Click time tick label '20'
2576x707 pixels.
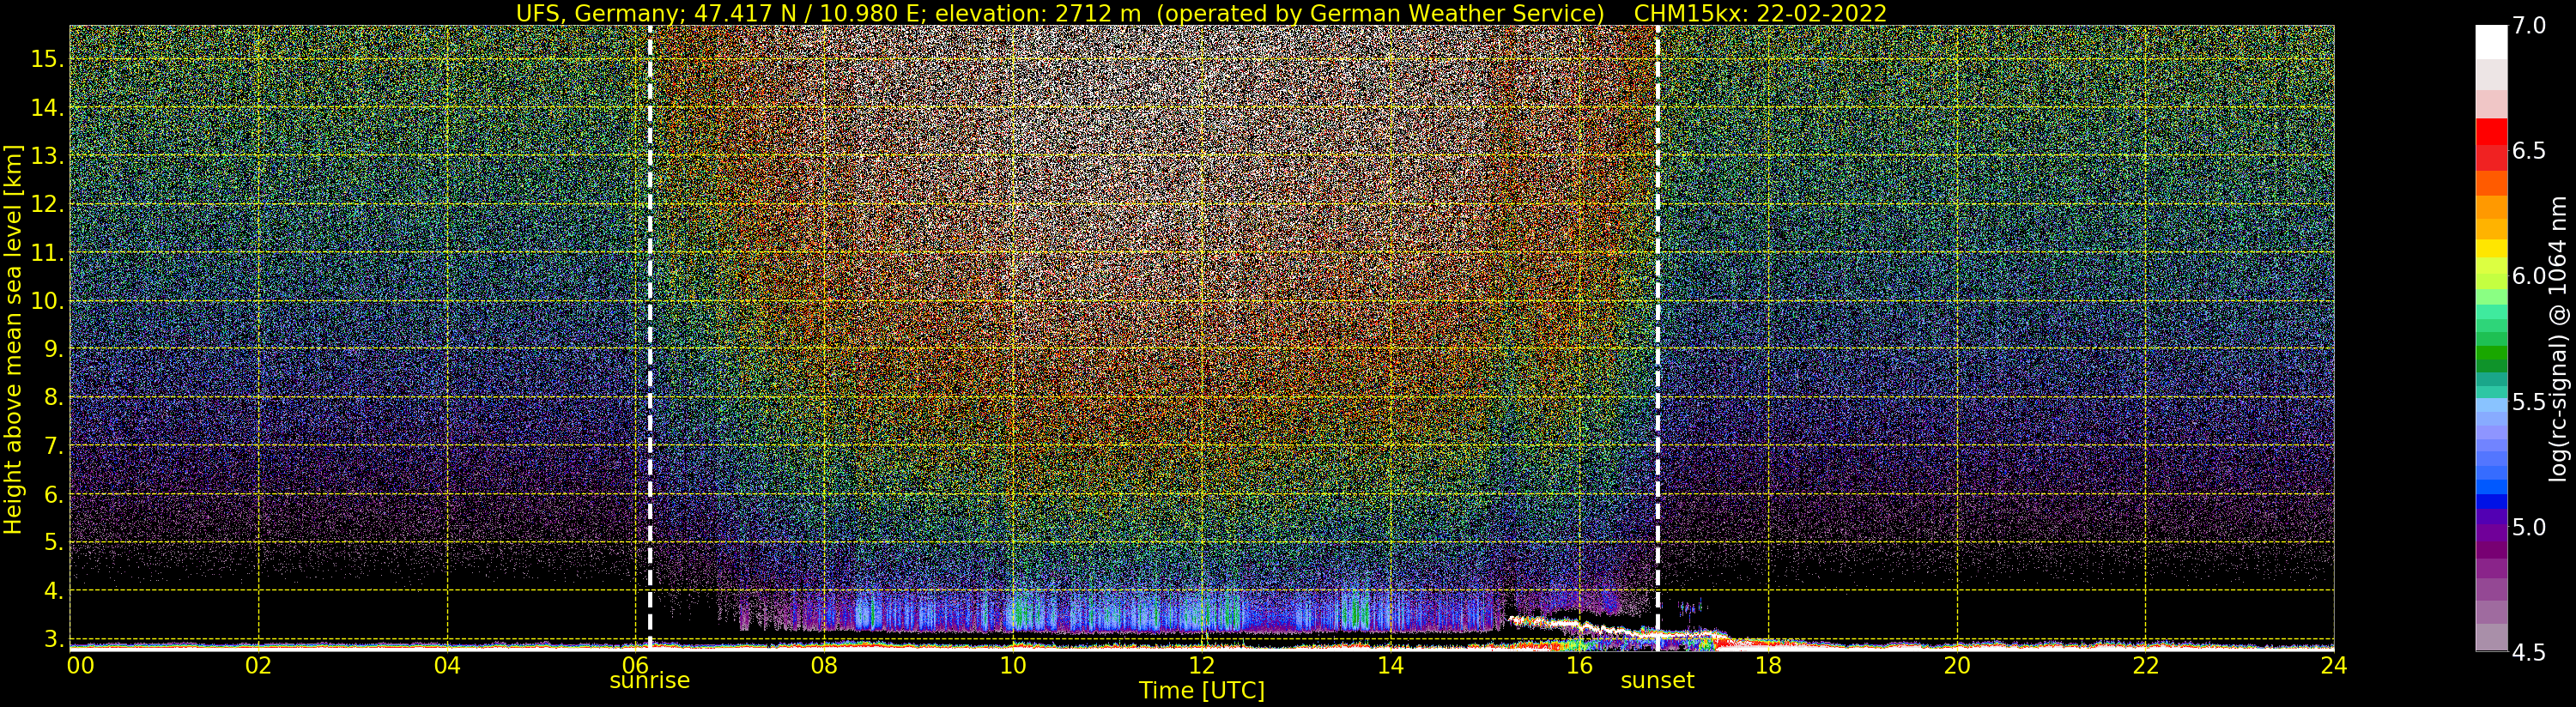tap(1956, 665)
